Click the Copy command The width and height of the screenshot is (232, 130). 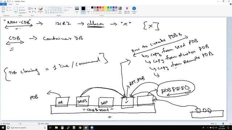(x=9, y=10)
